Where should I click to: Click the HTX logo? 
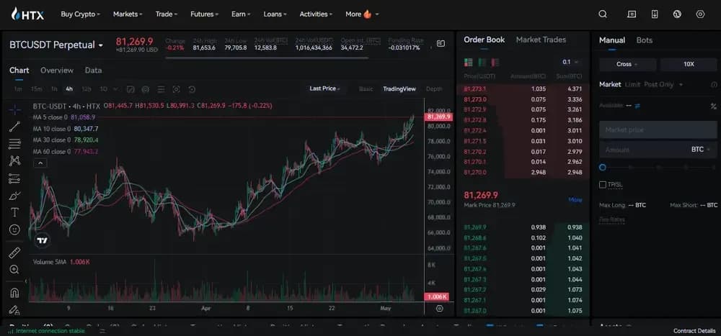pos(27,14)
